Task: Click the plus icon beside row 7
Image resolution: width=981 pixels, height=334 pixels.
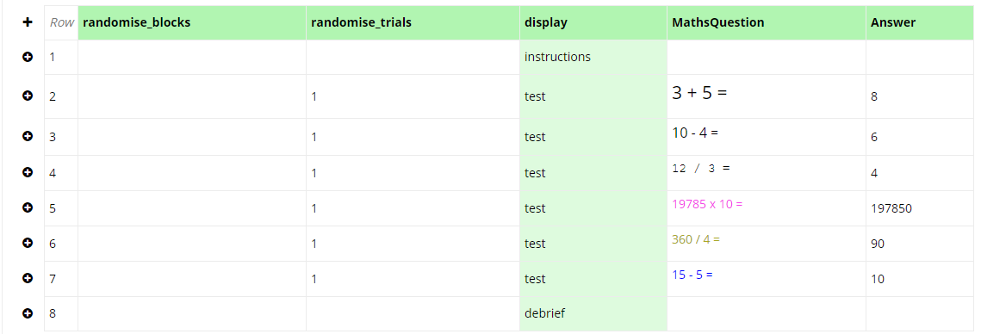Action: pos(28,278)
